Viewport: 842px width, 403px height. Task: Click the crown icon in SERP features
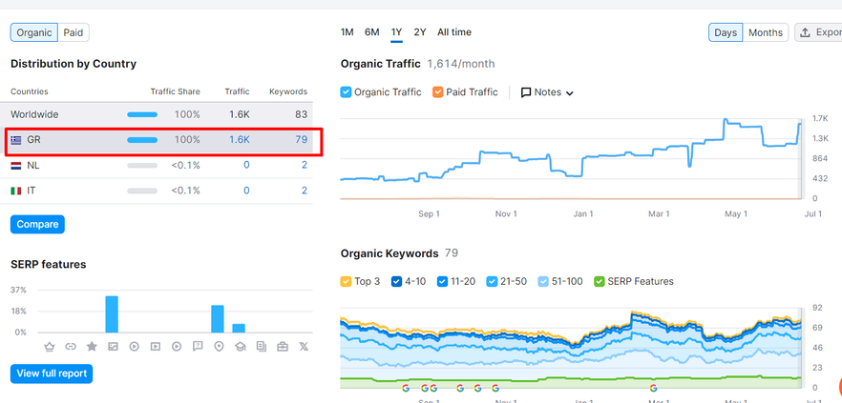(49, 347)
